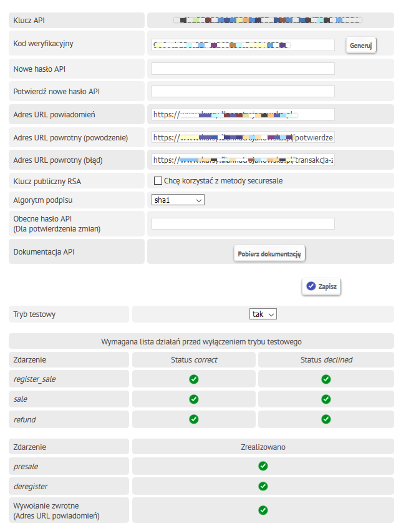
Task: Enable the securesale method checkbox
Action: (158, 181)
